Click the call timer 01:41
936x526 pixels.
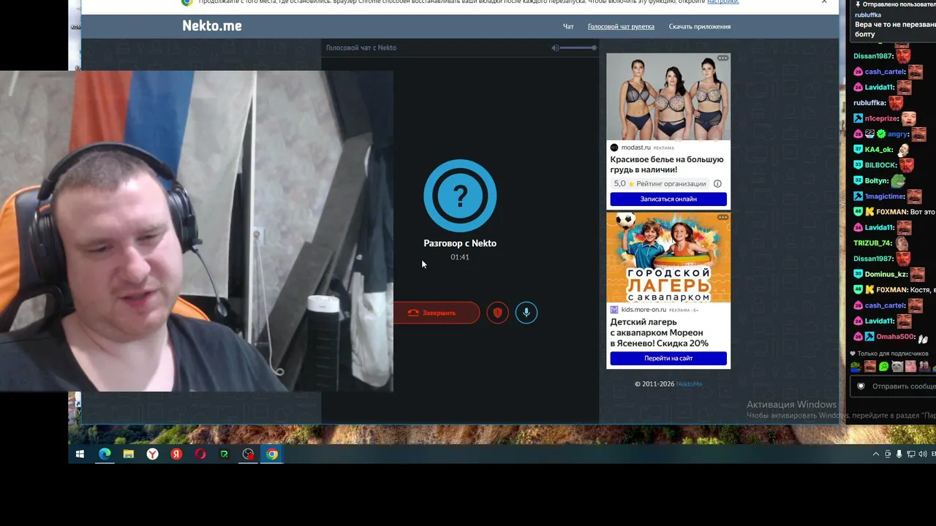tap(460, 257)
